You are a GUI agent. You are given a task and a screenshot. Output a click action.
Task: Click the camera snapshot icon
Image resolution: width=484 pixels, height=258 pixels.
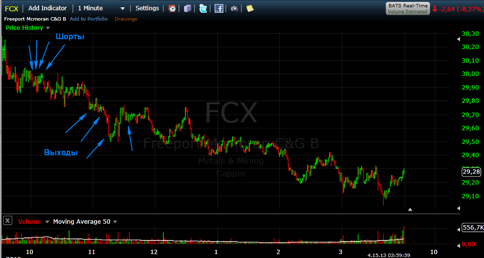coord(234,8)
